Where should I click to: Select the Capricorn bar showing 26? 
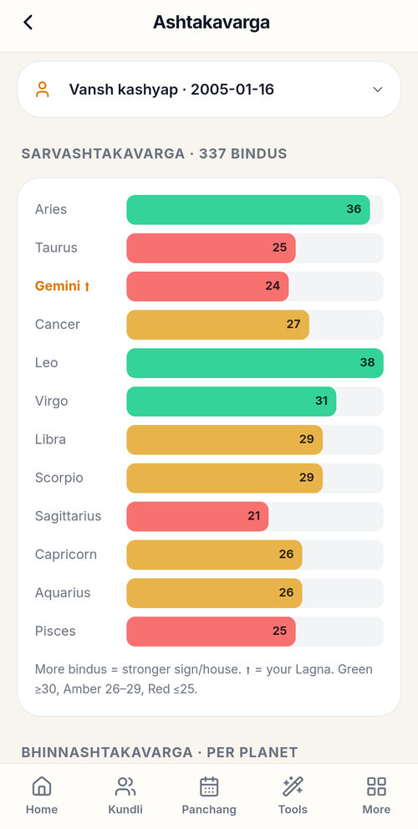point(214,555)
